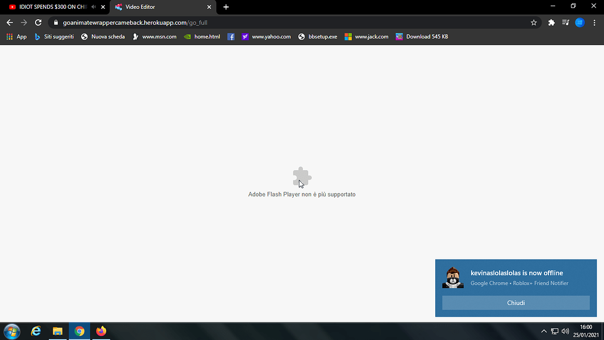Open the App bookmarks folder menu
The height and width of the screenshot is (340, 604).
[16, 36]
